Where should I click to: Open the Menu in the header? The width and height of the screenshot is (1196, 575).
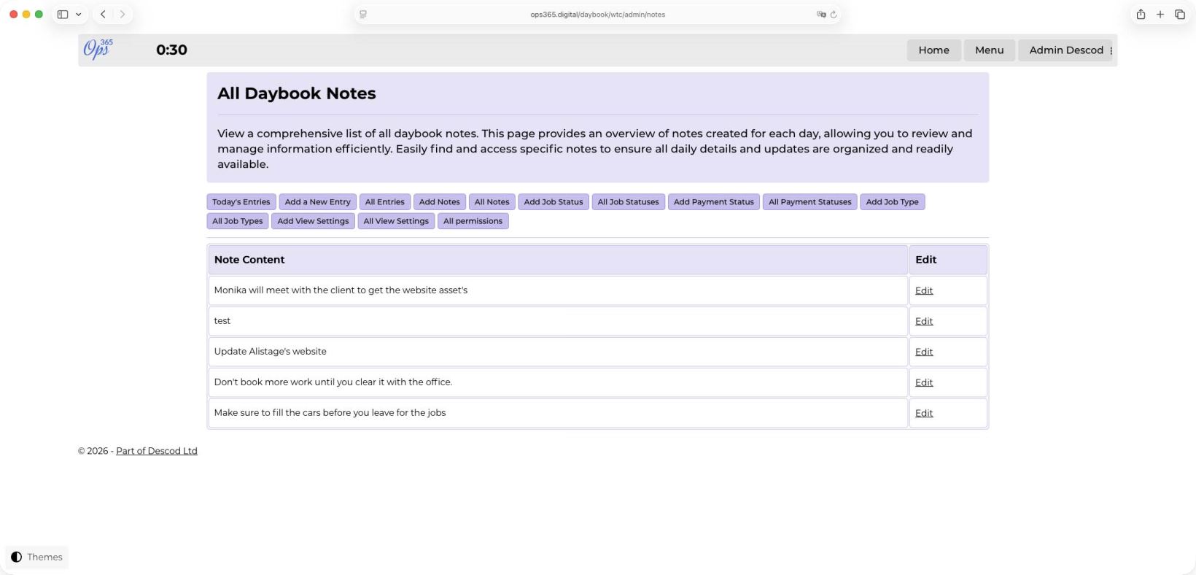click(989, 50)
